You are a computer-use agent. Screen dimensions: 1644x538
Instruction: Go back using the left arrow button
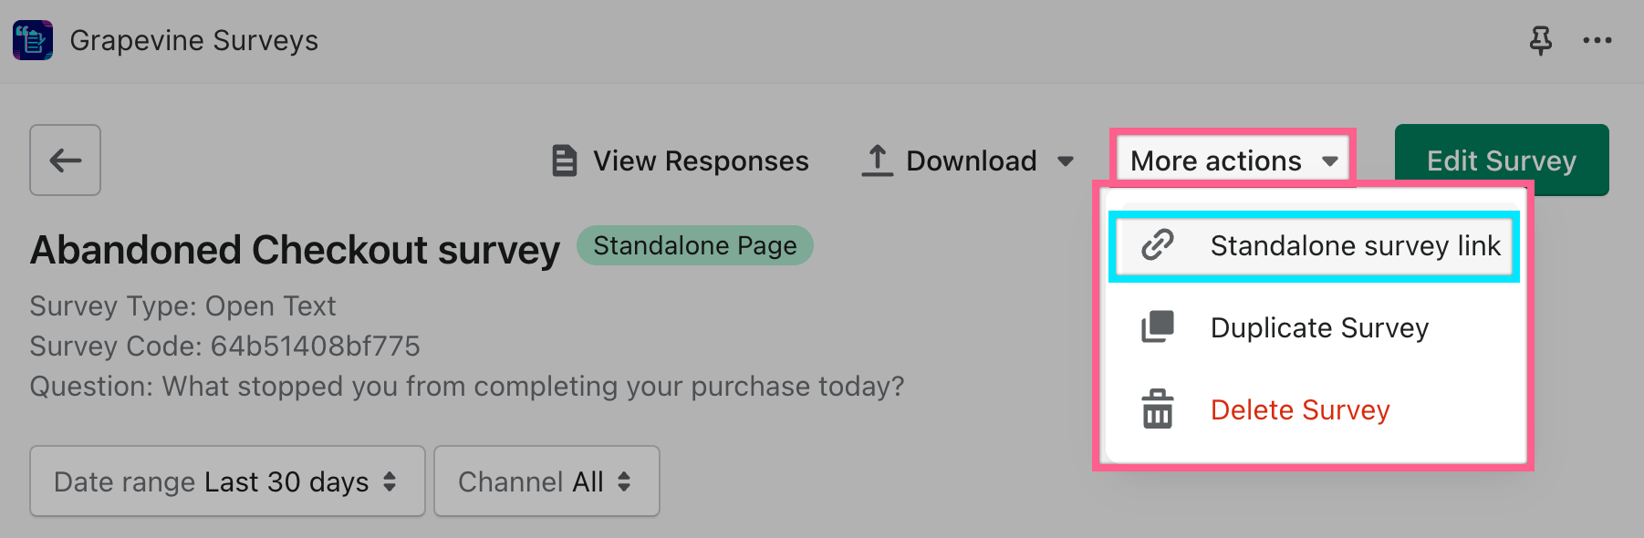65,160
